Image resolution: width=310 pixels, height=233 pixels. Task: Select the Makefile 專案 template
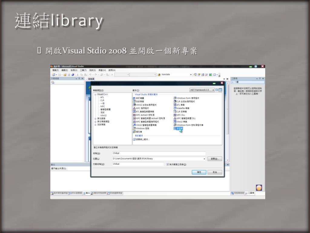[x=181, y=108]
